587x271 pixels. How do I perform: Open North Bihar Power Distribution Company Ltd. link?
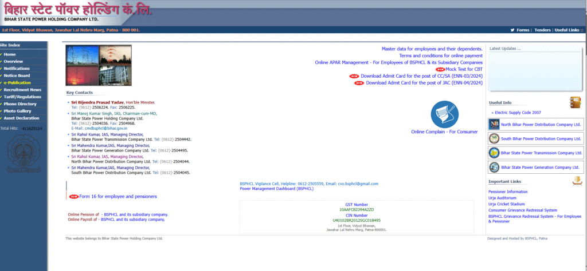coord(541,125)
